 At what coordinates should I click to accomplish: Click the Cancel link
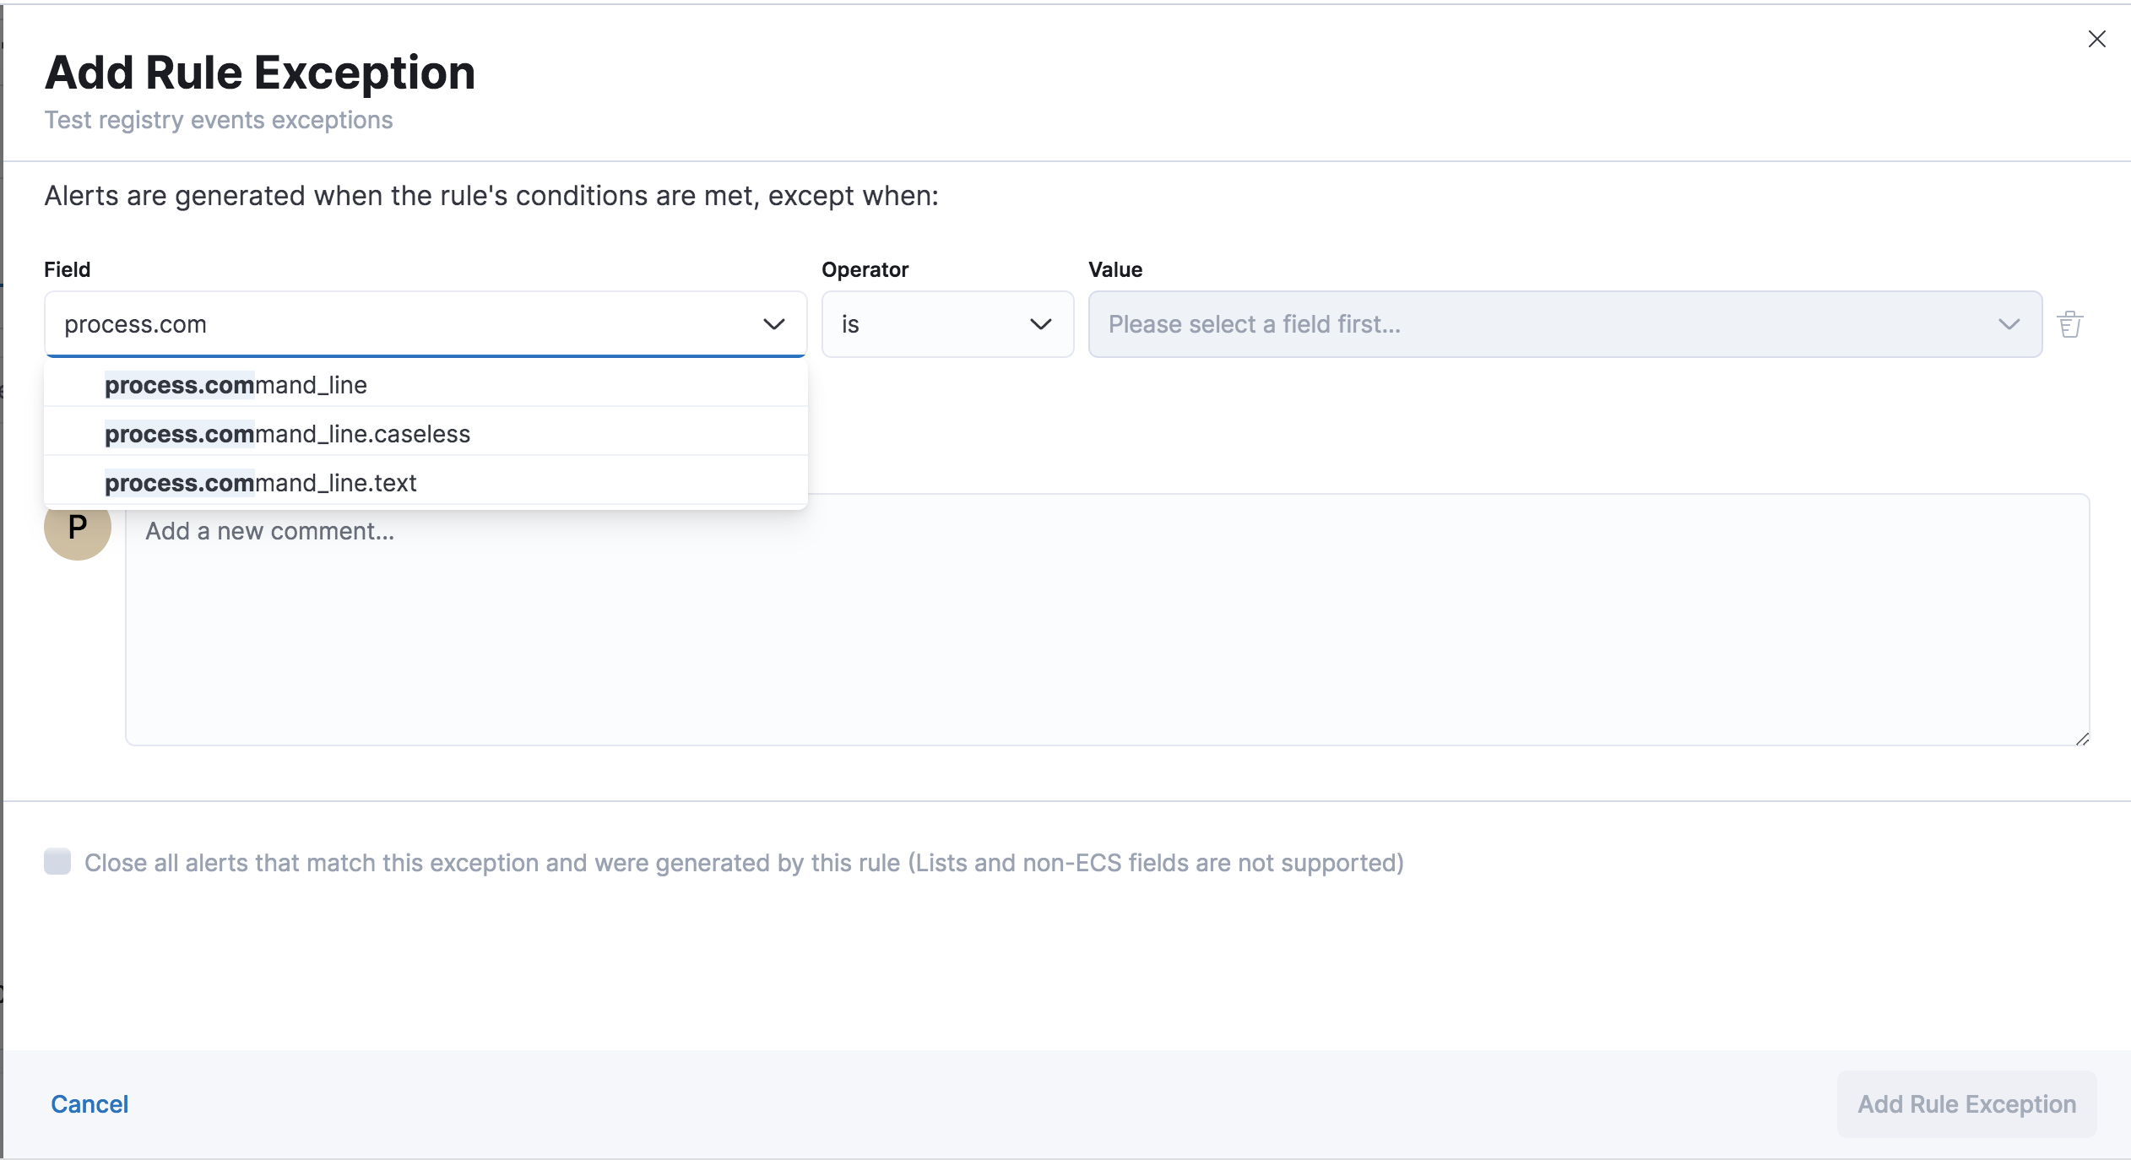coord(89,1103)
